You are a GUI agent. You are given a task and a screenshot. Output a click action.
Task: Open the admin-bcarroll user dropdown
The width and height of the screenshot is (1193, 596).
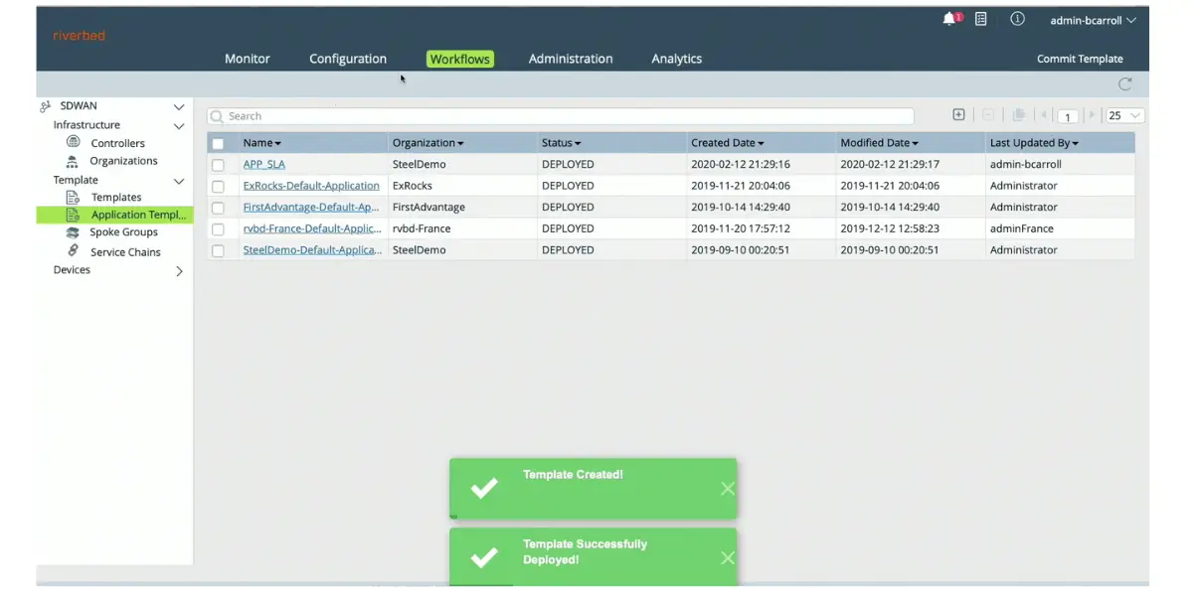coord(1093,20)
